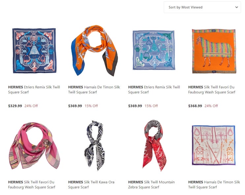The image size is (245, 195).
Task: Open the light blue Etriers Remix scarf image
Action: (154, 50)
